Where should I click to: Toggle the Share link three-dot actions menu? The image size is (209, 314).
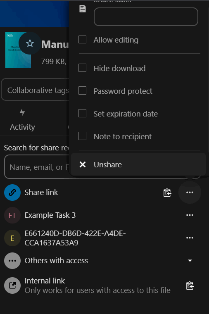pos(190,193)
